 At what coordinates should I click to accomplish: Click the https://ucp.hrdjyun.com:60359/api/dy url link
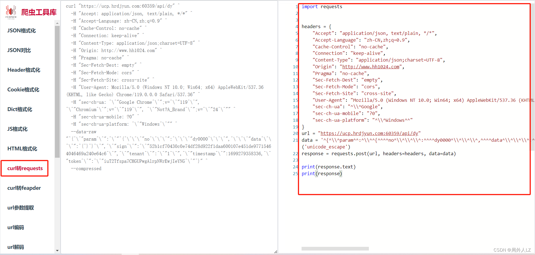pos(369,133)
